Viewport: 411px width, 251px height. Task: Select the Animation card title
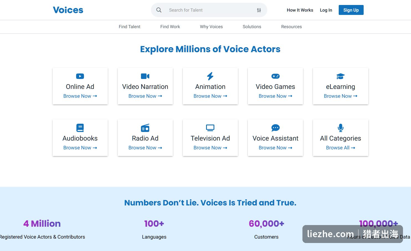[x=210, y=87]
